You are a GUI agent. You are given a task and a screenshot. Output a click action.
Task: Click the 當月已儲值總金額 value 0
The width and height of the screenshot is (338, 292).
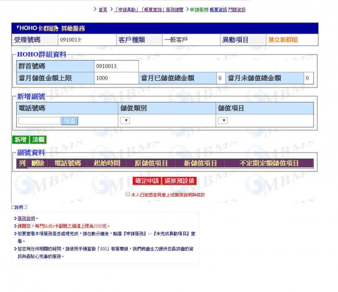(x=221, y=78)
